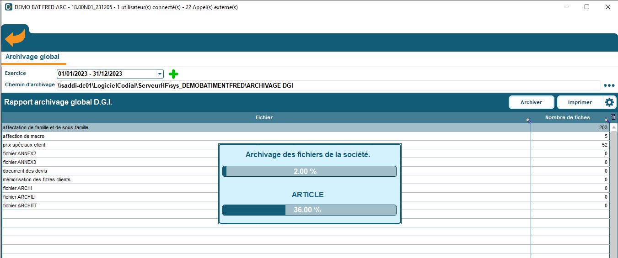Viewport: 618px width, 258px height.
Task: Expand the Exercice date range dropdown
Action: click(160, 74)
